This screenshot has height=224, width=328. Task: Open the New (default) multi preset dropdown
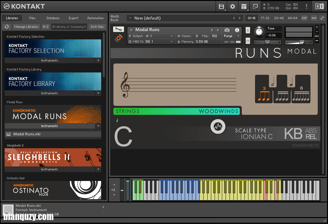[130, 18]
